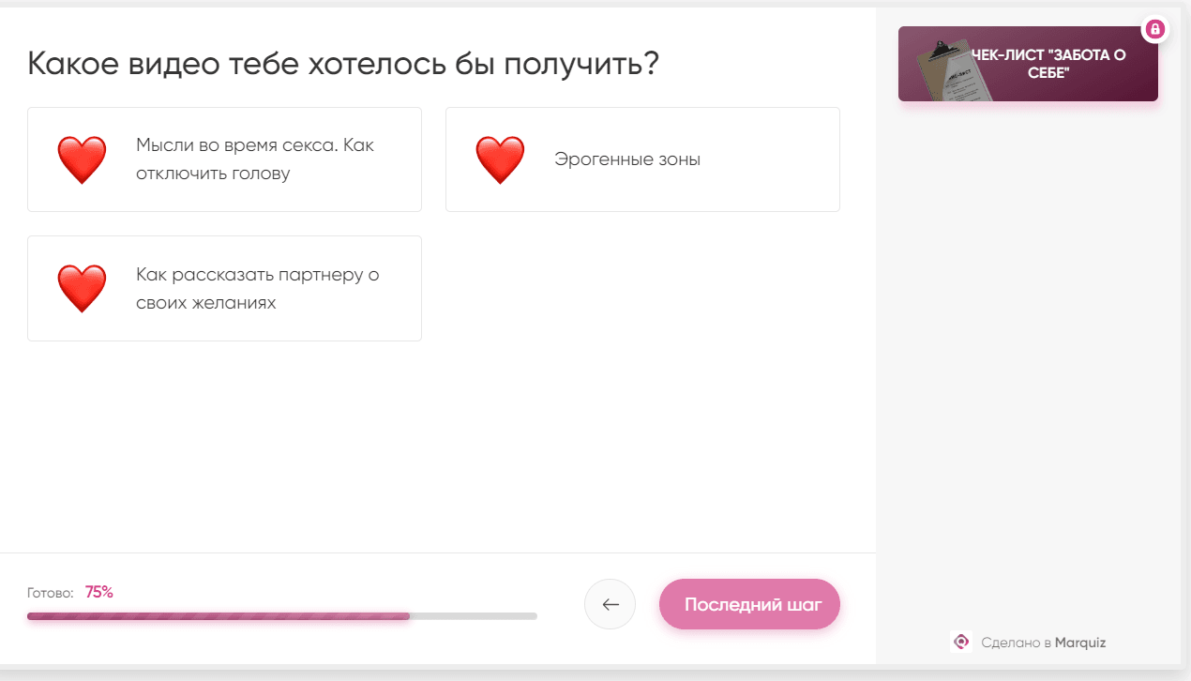Screen dimensions: 1191x681
Task: Click the heart beside "Как рассказать партнеру"
Action: click(x=83, y=289)
